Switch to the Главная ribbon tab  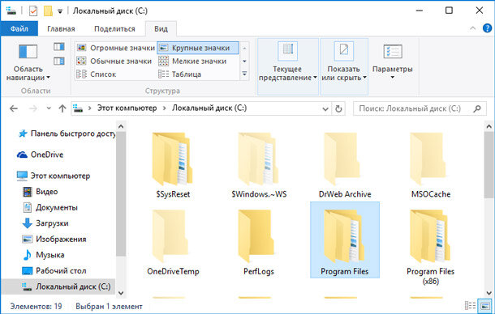pyautogui.click(x=61, y=28)
